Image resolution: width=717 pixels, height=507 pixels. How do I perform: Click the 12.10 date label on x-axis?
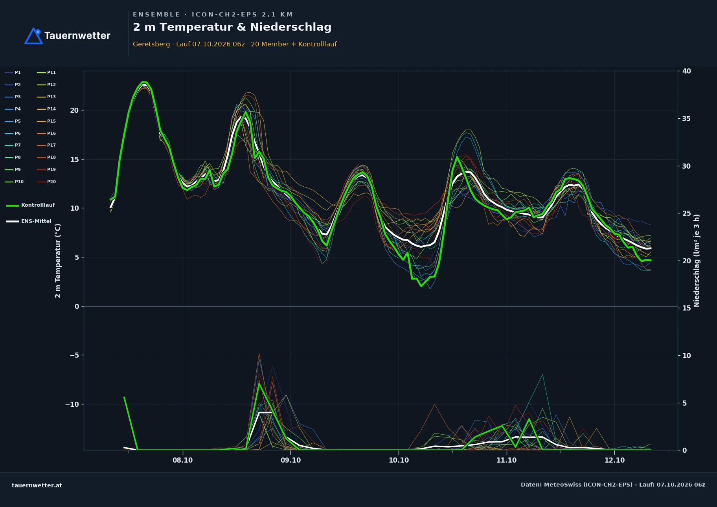click(x=614, y=460)
